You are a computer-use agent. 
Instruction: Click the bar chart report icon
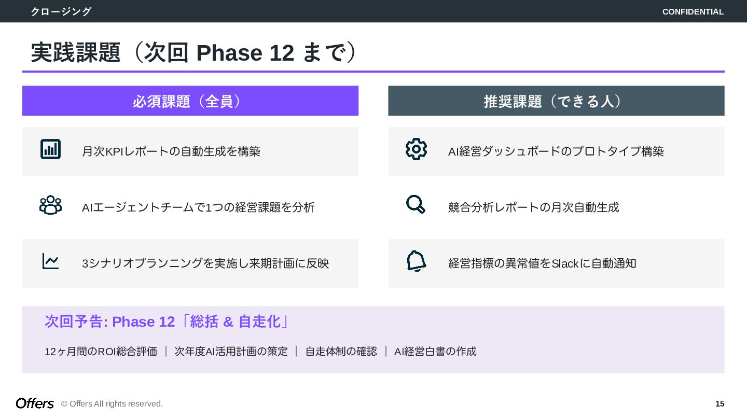50,149
